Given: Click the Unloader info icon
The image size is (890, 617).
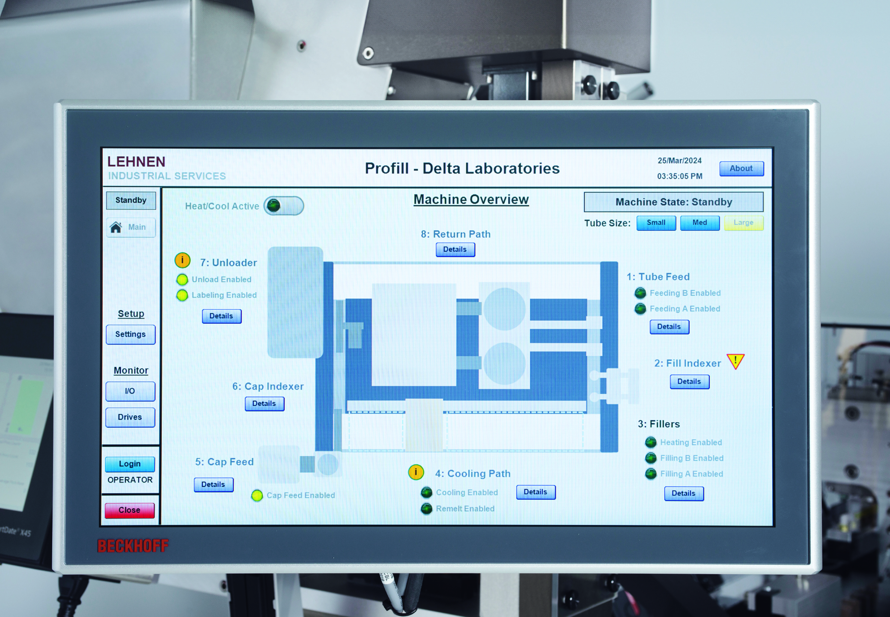Looking at the screenshot, I should [x=182, y=260].
